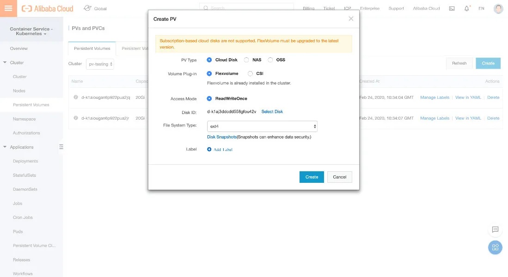Image resolution: width=508 pixels, height=277 pixels.
Task: Click the plus icon beside Add Label
Action: [209, 149]
